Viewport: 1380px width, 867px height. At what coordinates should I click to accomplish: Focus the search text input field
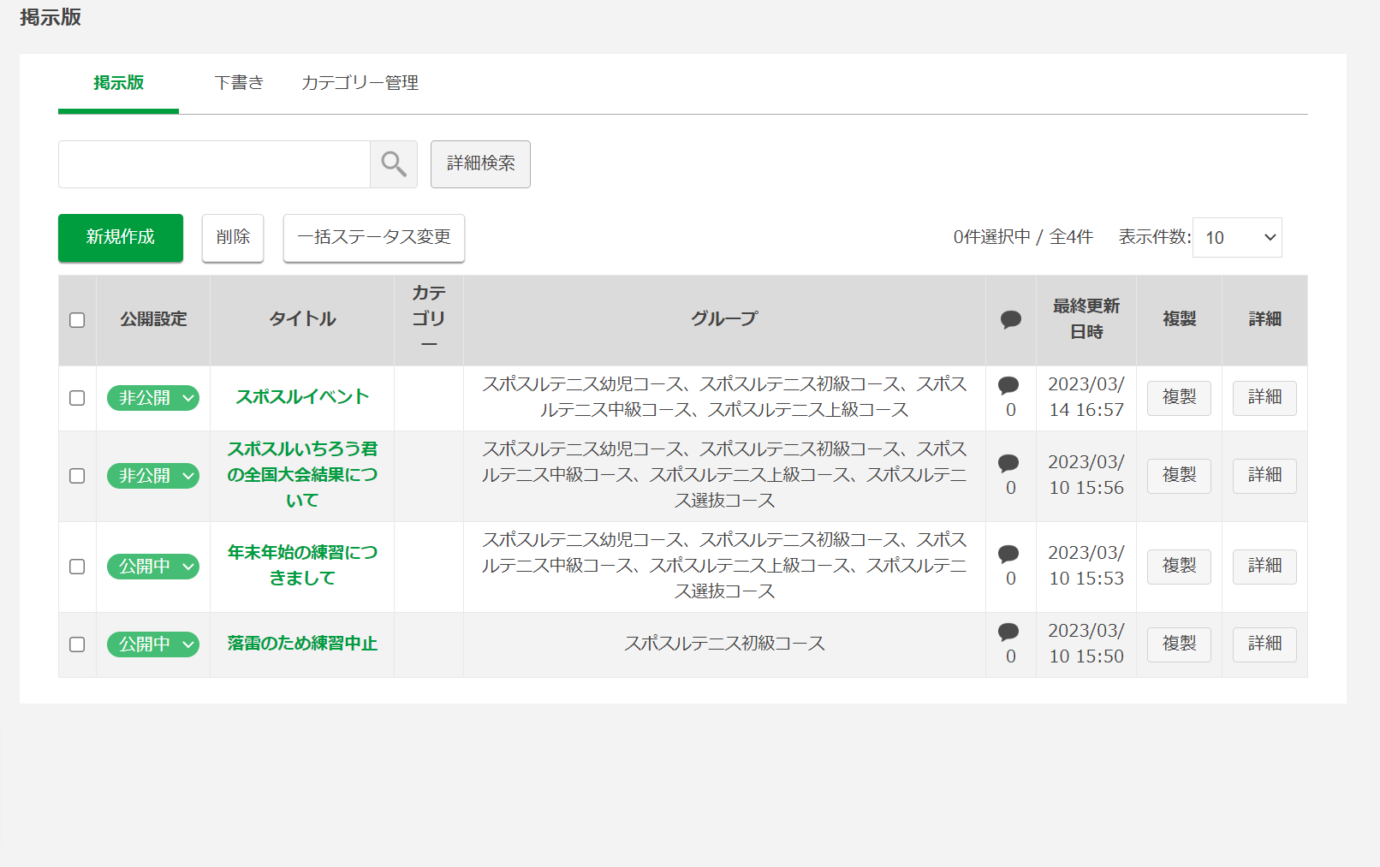(214, 164)
